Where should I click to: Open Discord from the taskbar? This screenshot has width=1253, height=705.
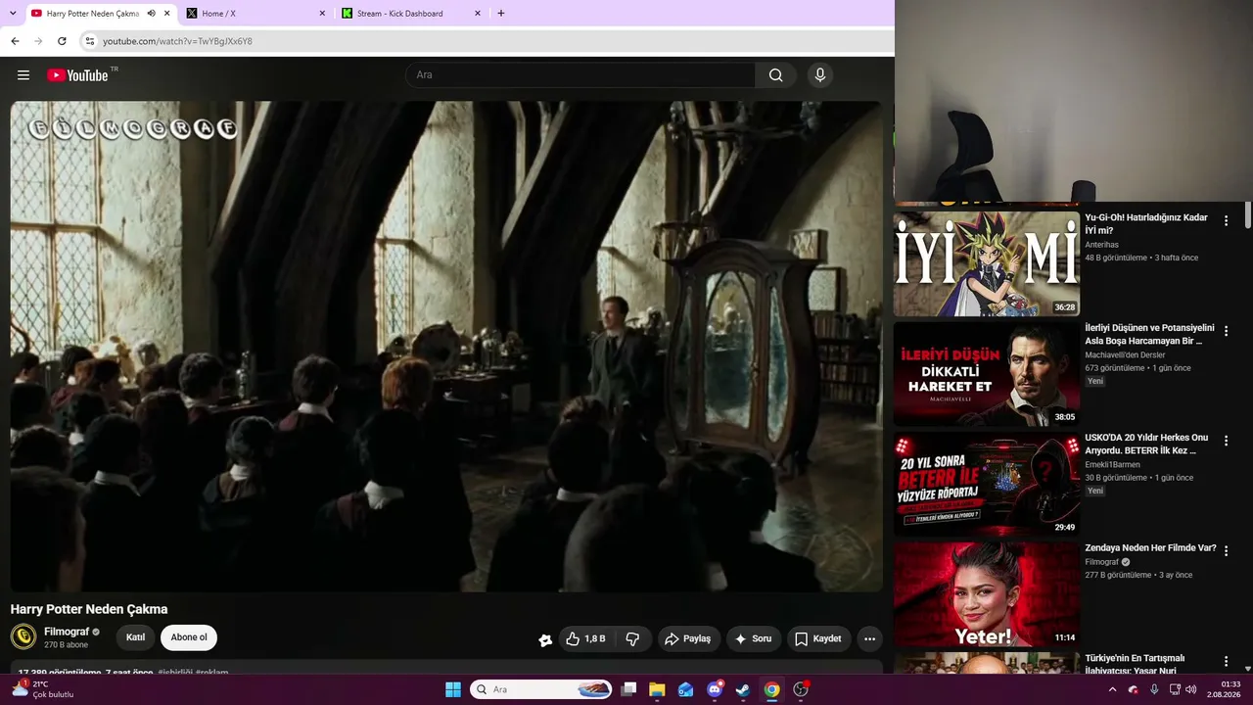click(x=715, y=689)
